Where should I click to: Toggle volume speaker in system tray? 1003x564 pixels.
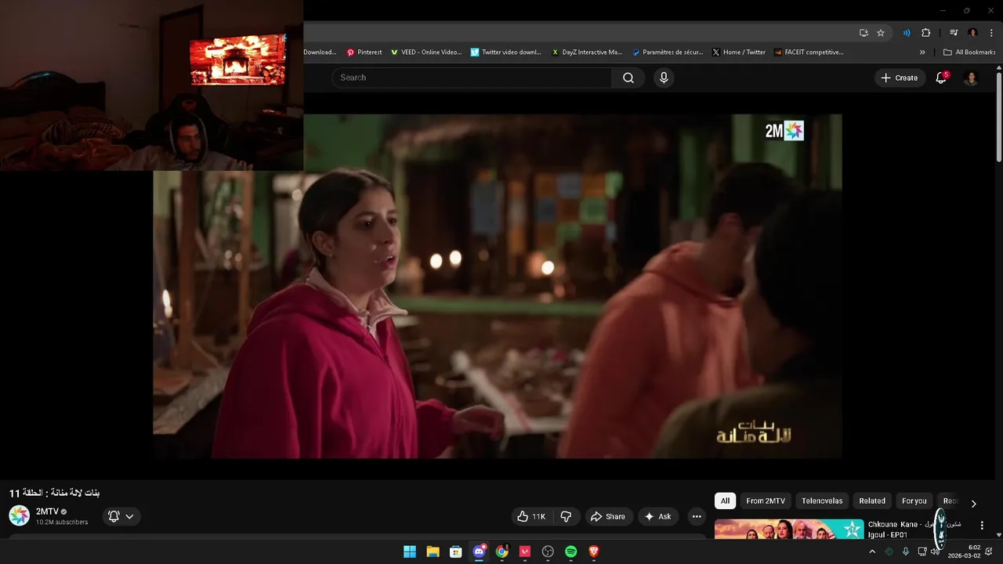pyautogui.click(x=935, y=551)
